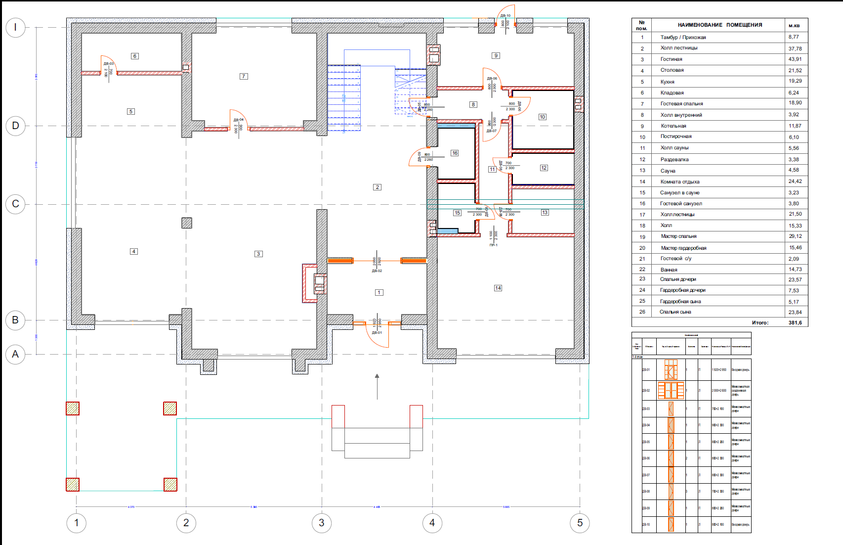Select grid axis bubble labeled C

point(15,204)
